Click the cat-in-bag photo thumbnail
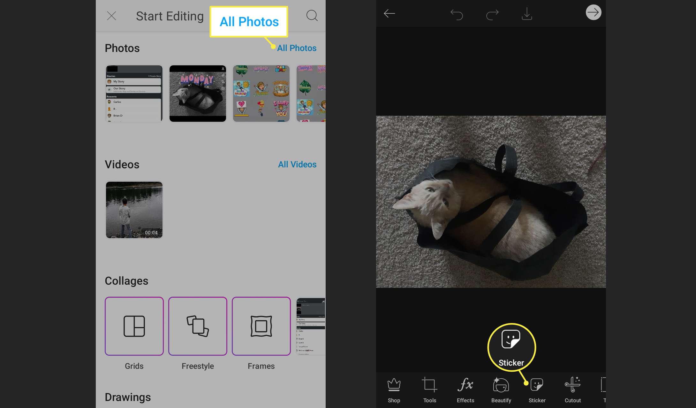 [x=197, y=93]
